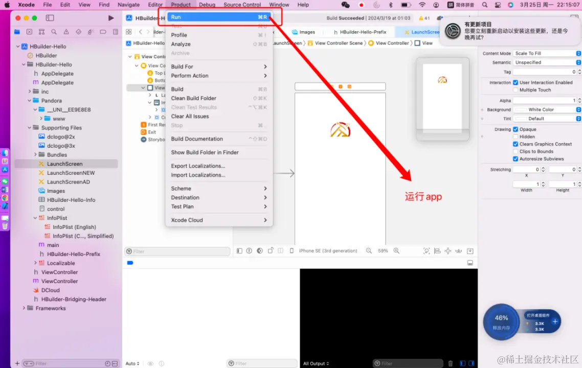Click the Embed In icon

point(470,251)
